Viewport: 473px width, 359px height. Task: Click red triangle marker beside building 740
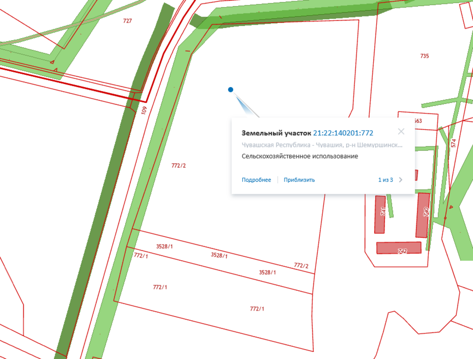pyautogui.click(x=451, y=207)
